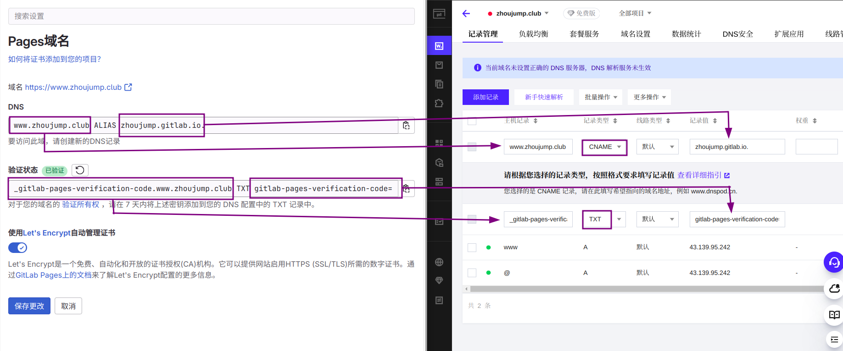Open the 默认 line dropdown in TXT row
The image size is (843, 351).
click(x=658, y=219)
